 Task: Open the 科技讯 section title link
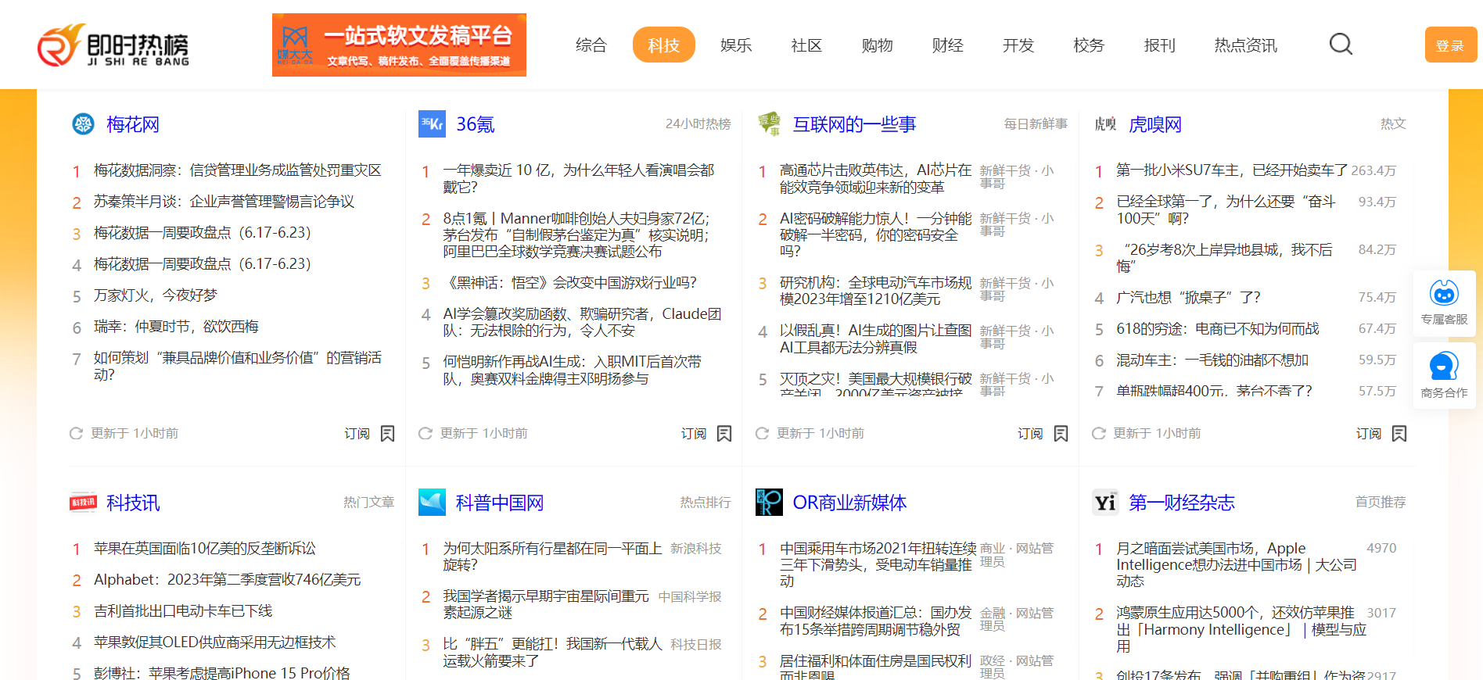point(133,503)
